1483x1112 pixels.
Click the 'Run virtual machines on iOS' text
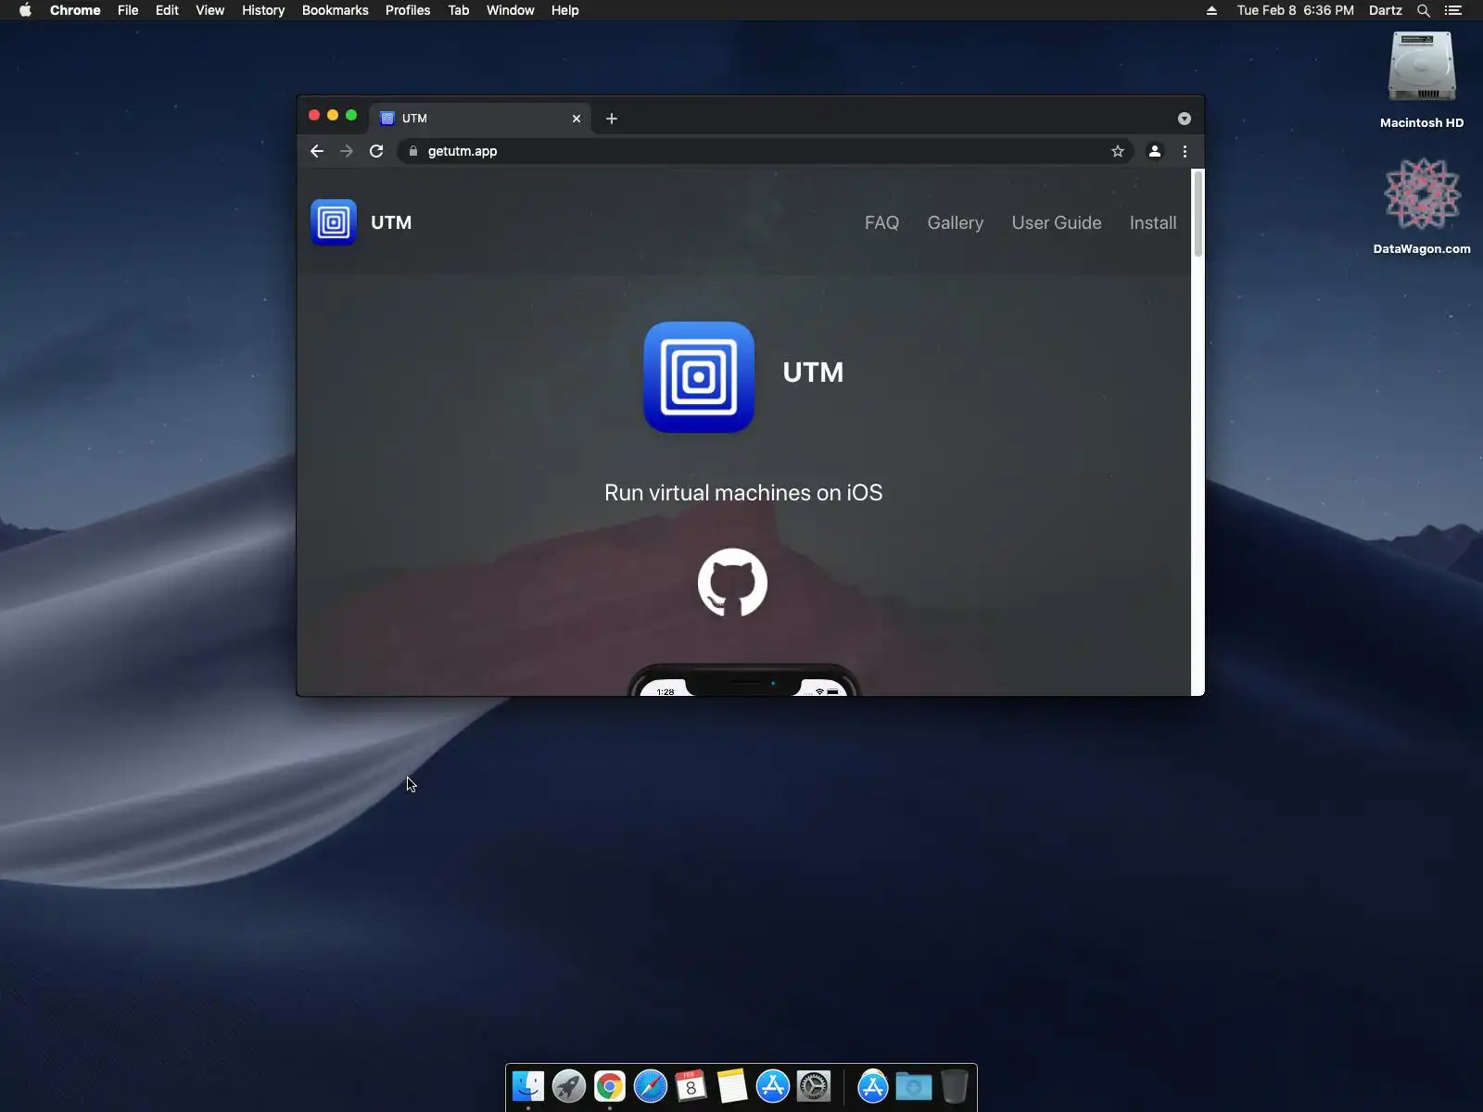point(743,493)
